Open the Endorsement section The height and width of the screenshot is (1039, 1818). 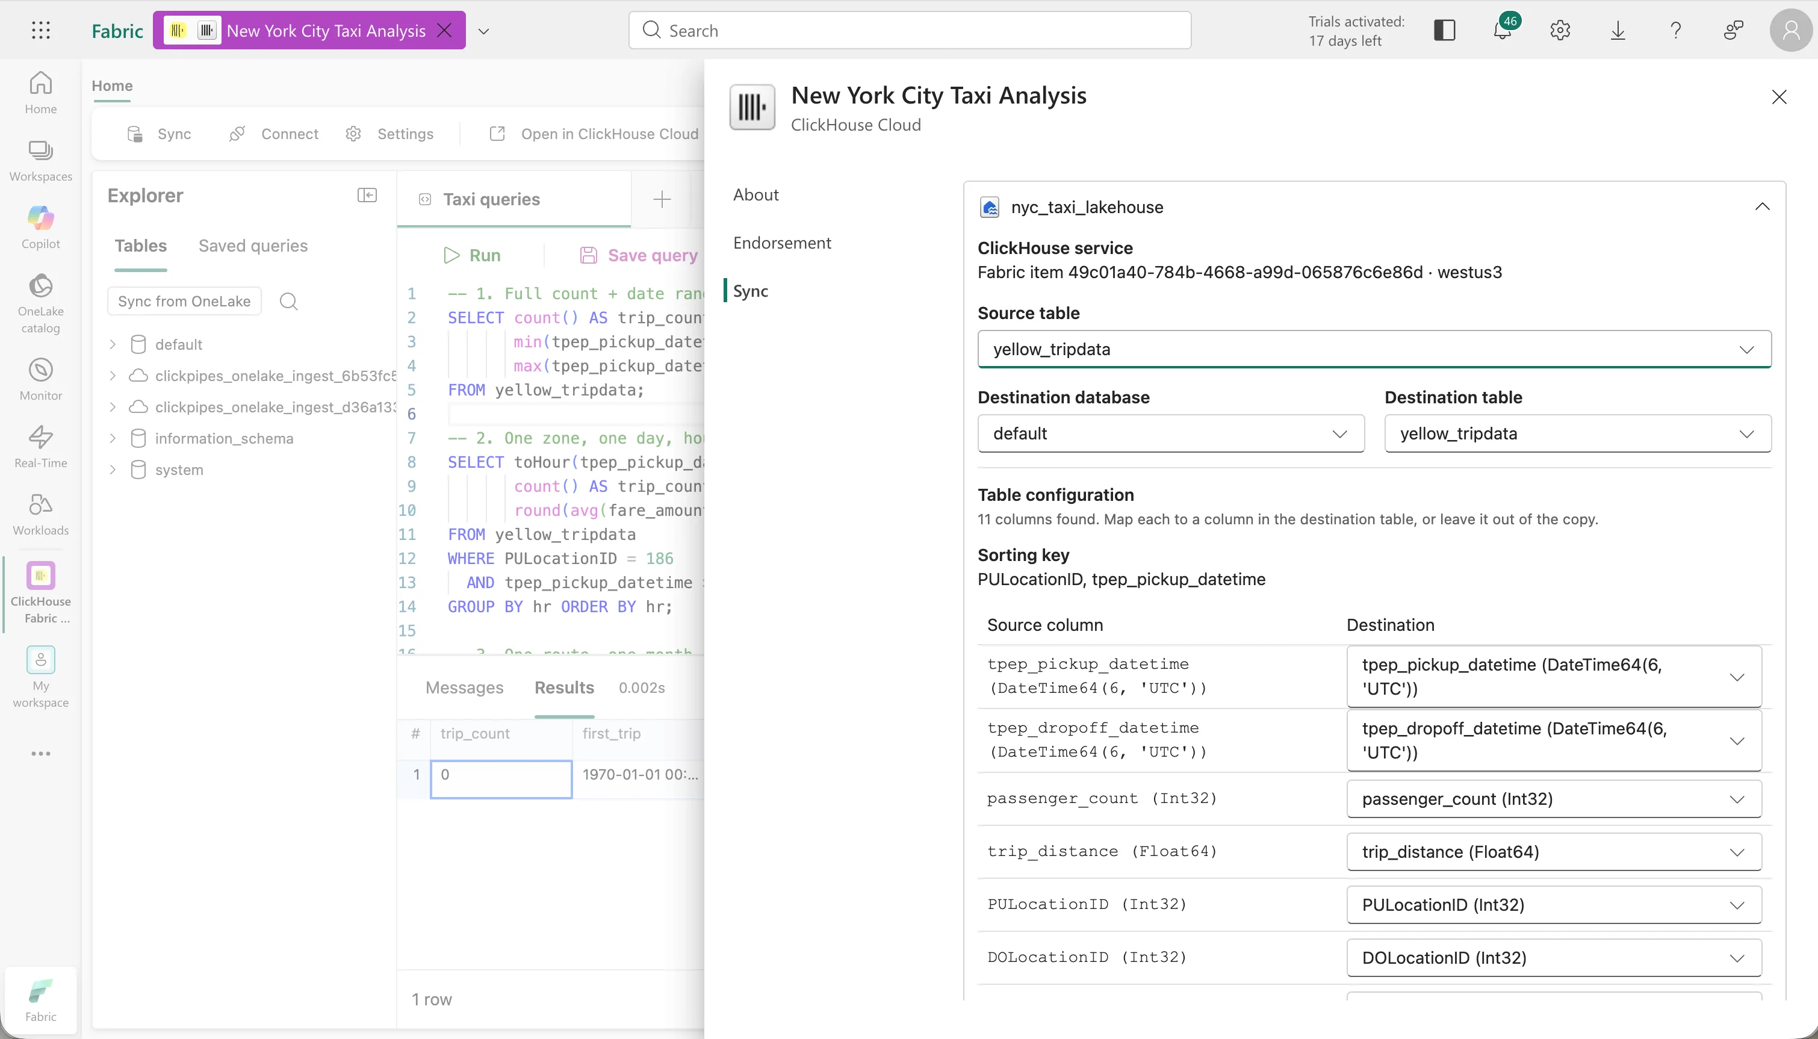tap(782, 243)
